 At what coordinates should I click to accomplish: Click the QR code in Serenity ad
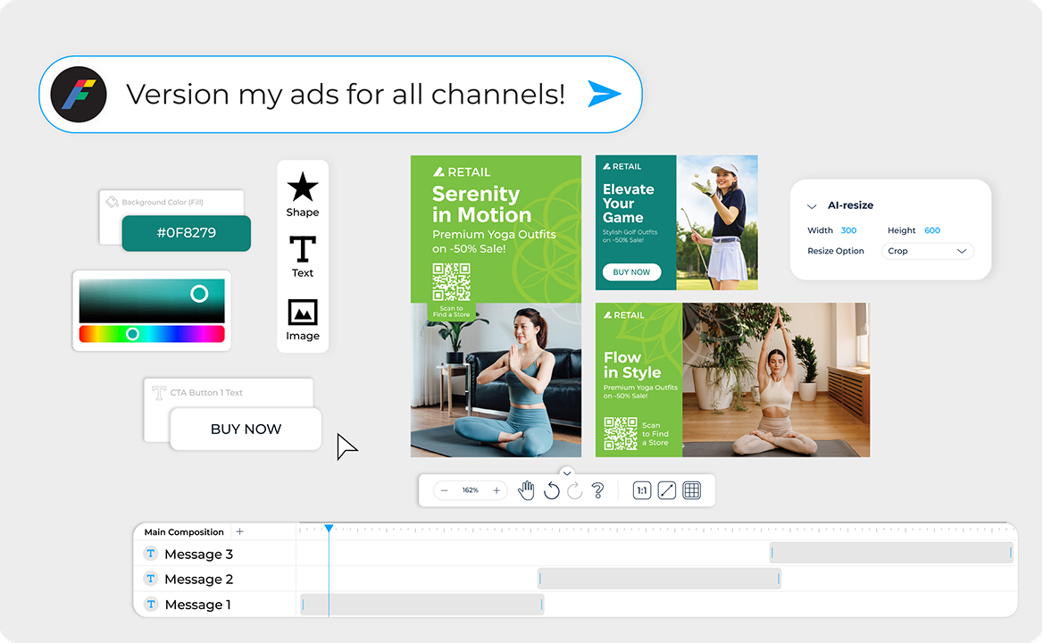coord(452,282)
